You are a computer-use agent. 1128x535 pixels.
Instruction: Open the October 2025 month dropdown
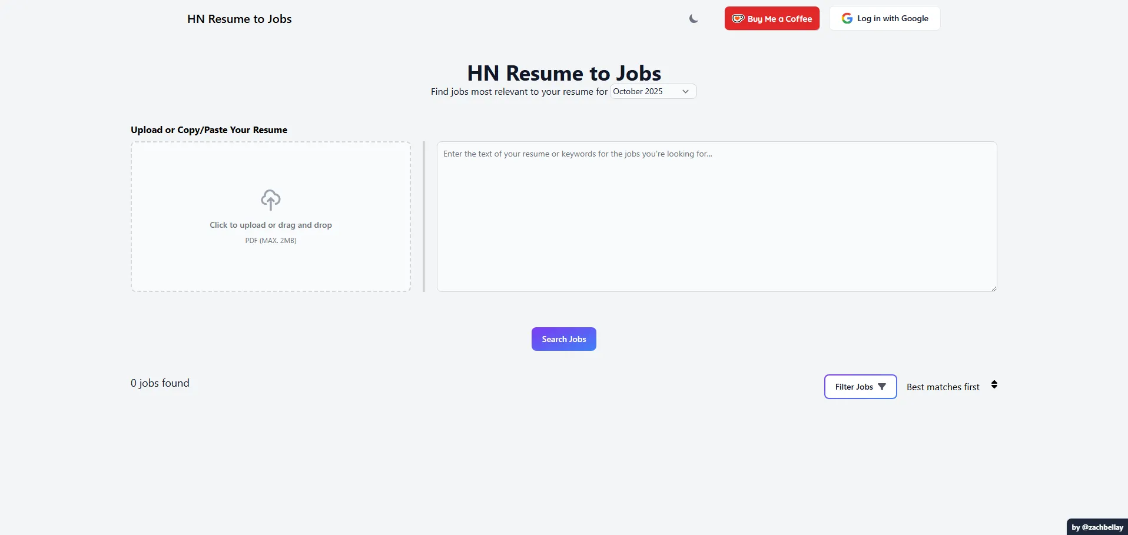[652, 91]
